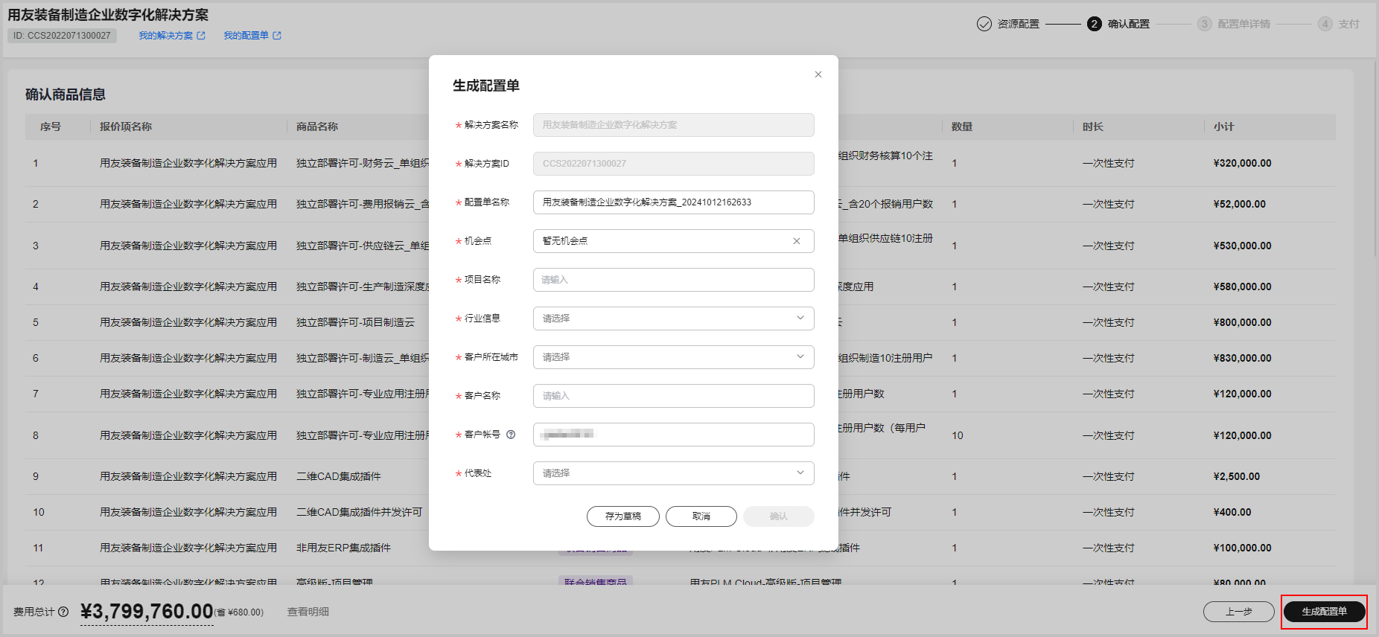Click the disabled 解决方案ID field
Image resolution: width=1379 pixels, height=637 pixels.
673,164
